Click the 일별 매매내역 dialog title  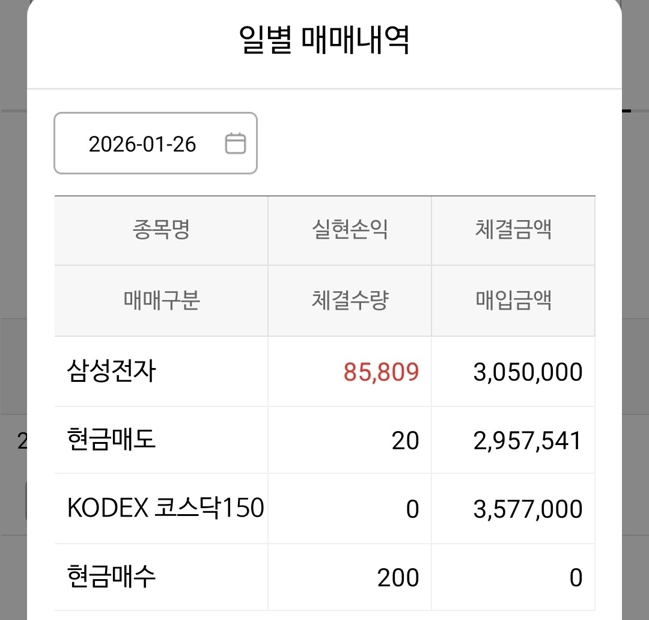tap(324, 42)
